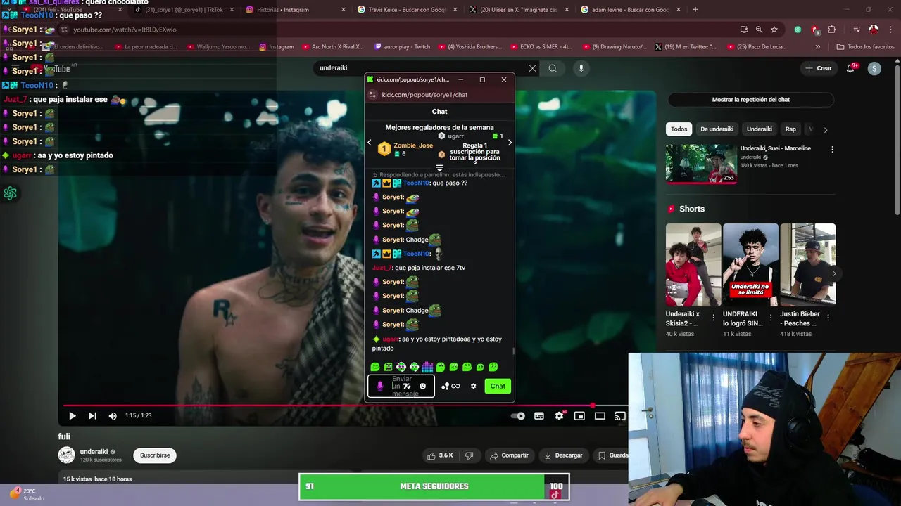Image resolution: width=901 pixels, height=506 pixels.
Task: Open the UNDERAIKI lo logró short
Action: tap(750, 265)
